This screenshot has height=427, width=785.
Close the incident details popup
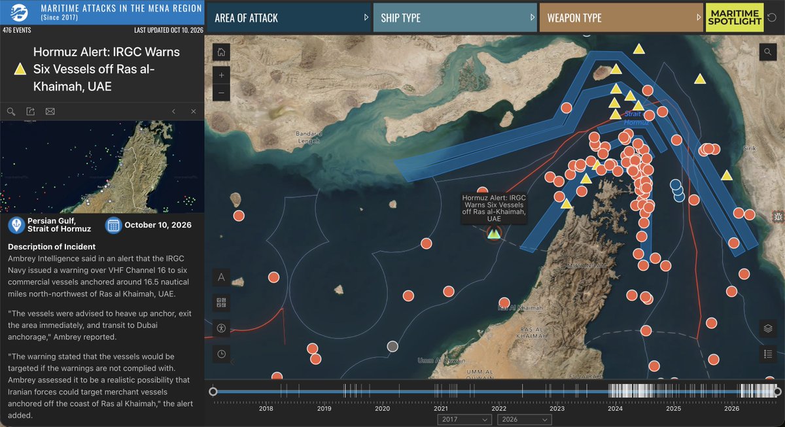pos(193,112)
